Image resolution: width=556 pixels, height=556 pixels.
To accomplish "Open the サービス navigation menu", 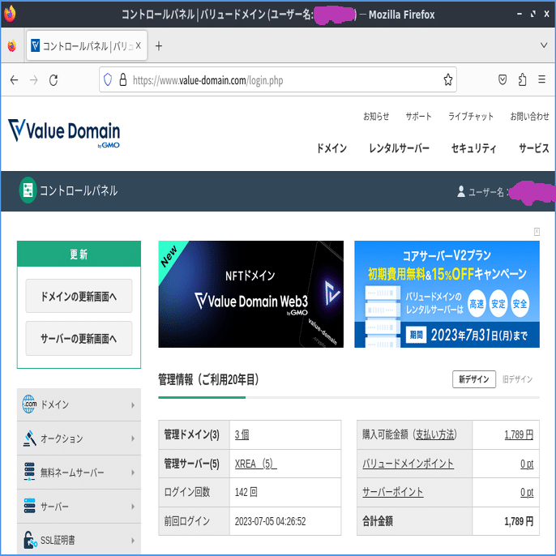I will tap(534, 148).
